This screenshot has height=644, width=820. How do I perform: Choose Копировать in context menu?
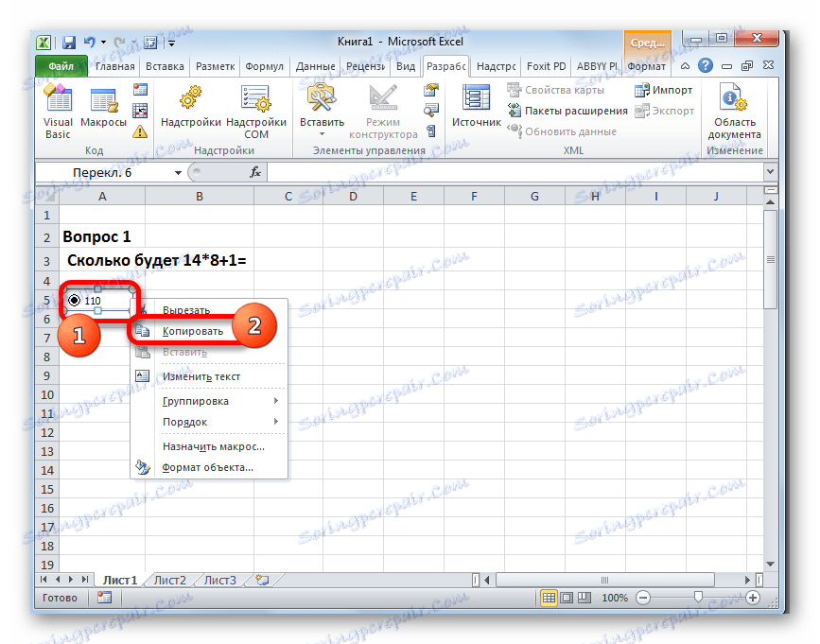[x=193, y=331]
